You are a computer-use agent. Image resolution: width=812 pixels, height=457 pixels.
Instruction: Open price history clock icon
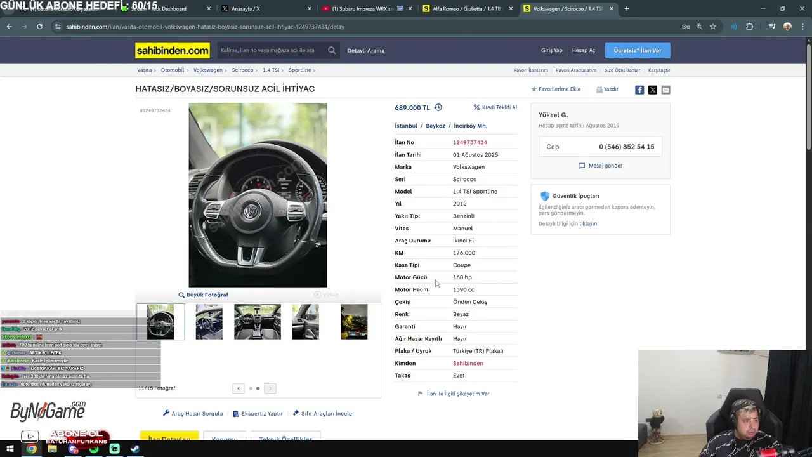438,107
